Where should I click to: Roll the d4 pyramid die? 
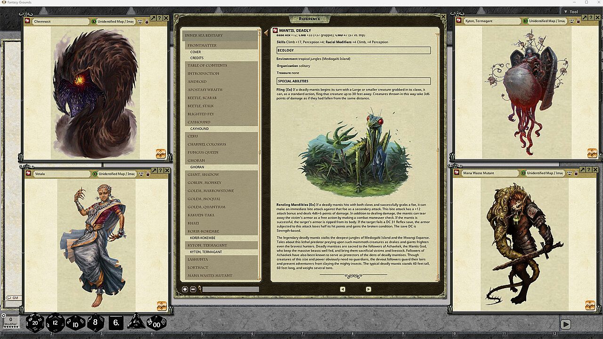click(137, 322)
